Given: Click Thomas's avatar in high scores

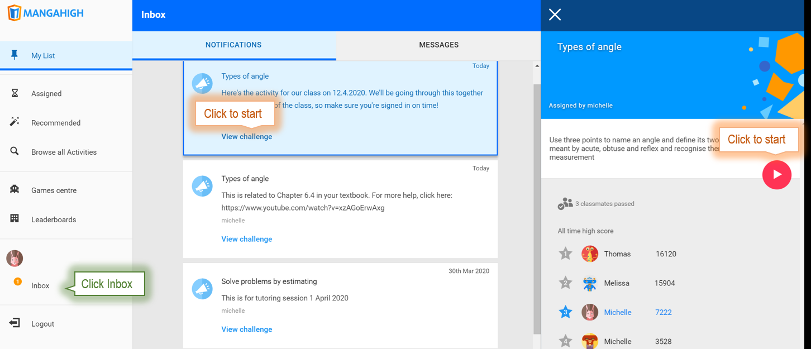Looking at the screenshot, I should coord(590,254).
